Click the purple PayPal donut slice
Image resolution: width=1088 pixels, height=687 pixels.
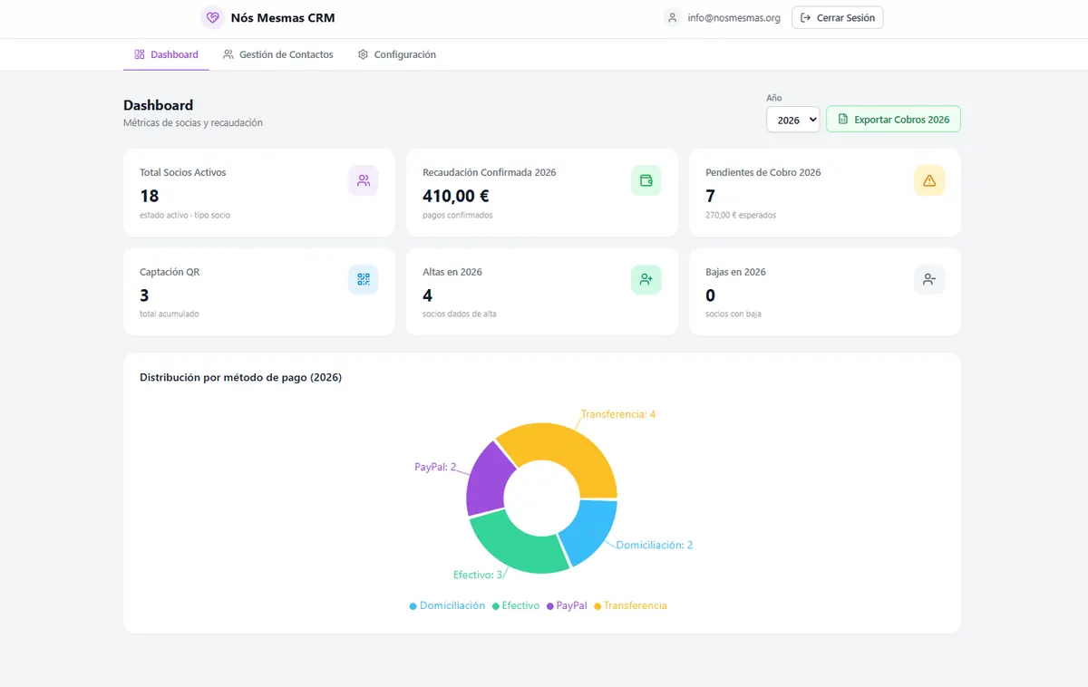(x=489, y=479)
